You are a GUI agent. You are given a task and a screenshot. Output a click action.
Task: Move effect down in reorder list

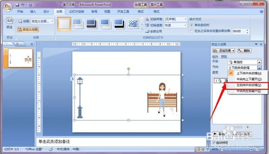coord(247,127)
